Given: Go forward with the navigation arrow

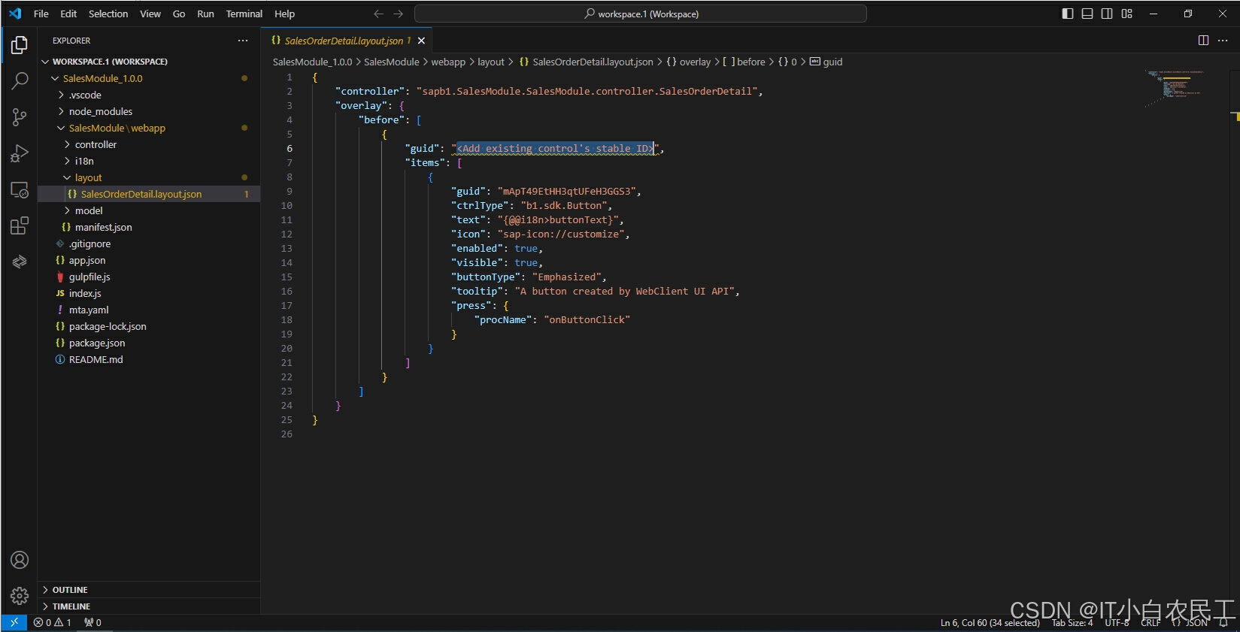Looking at the screenshot, I should point(398,14).
